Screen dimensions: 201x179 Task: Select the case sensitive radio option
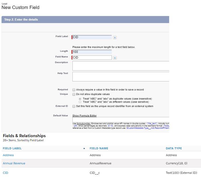coord(80,102)
